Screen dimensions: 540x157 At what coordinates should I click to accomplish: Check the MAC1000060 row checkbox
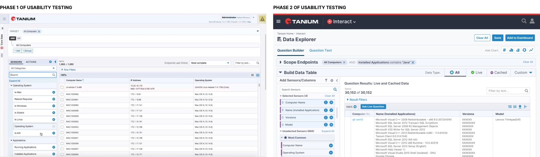(62, 105)
